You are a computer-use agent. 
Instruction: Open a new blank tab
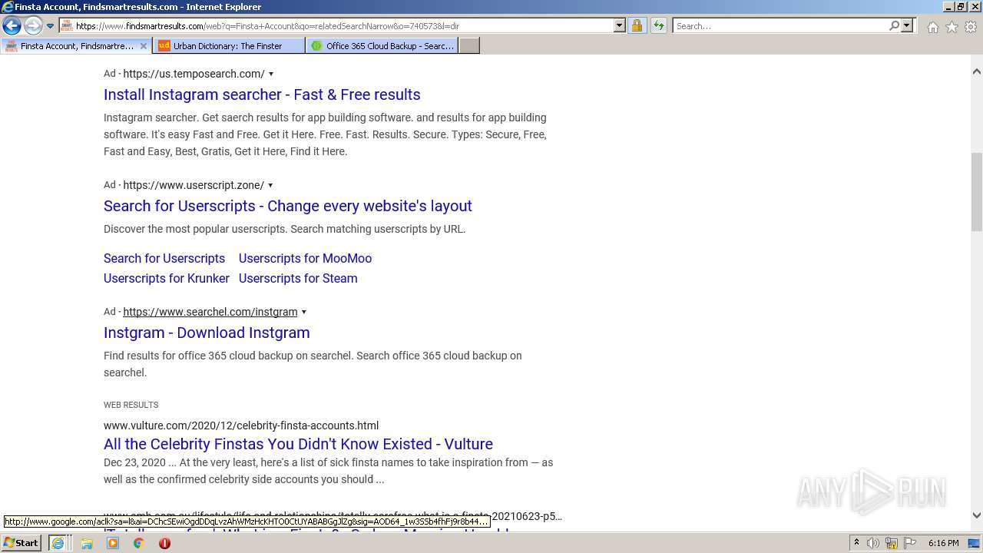click(x=469, y=46)
